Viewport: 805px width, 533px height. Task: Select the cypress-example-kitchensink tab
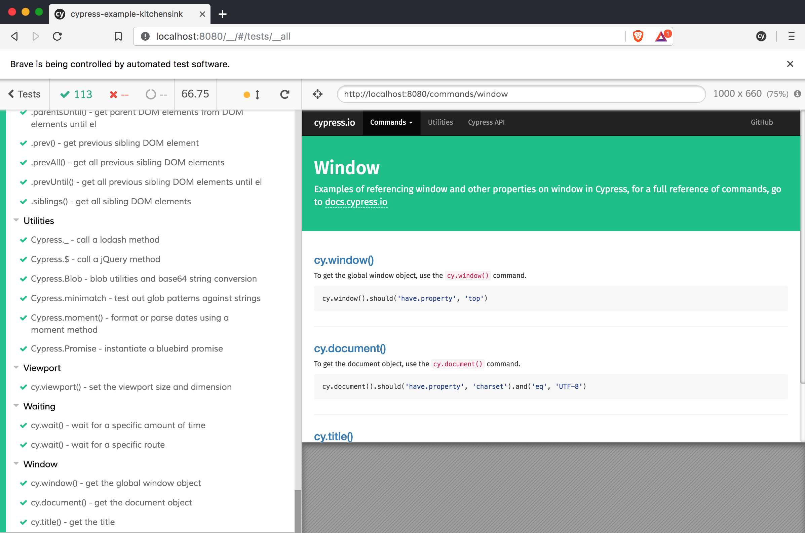(129, 14)
